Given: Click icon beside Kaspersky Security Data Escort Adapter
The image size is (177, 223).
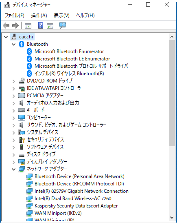Looking at the screenshot, I should (x=29, y=206).
